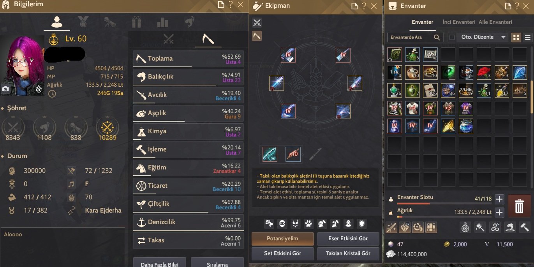Click the magnifier search icon in inventory
This screenshot has height=267, width=534.
437,37
